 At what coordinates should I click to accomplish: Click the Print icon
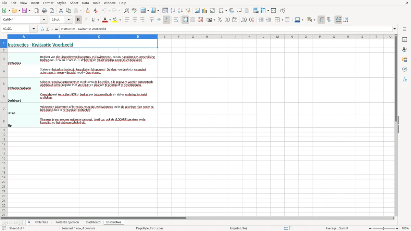tap(44, 11)
